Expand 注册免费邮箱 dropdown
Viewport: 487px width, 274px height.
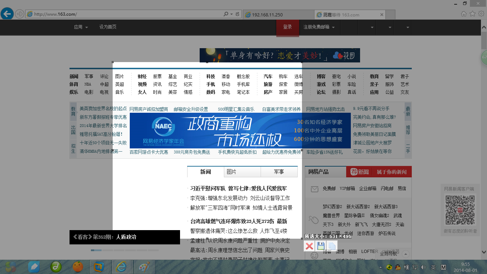[333, 27]
